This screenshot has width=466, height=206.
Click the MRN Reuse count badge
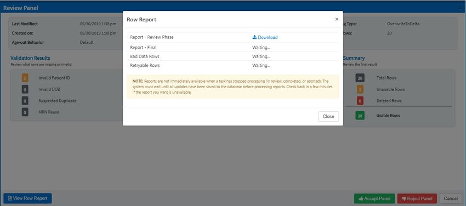(25, 112)
